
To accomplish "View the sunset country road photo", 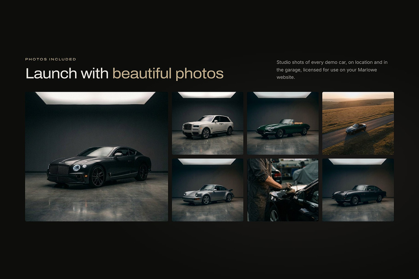I will [x=358, y=123].
